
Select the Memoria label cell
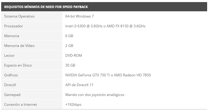[32, 36]
